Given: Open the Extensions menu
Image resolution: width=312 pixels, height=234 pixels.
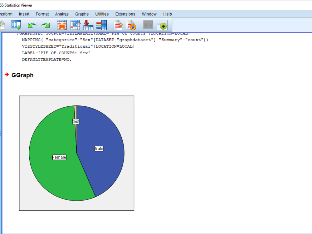Looking at the screenshot, I should pos(125,14).
